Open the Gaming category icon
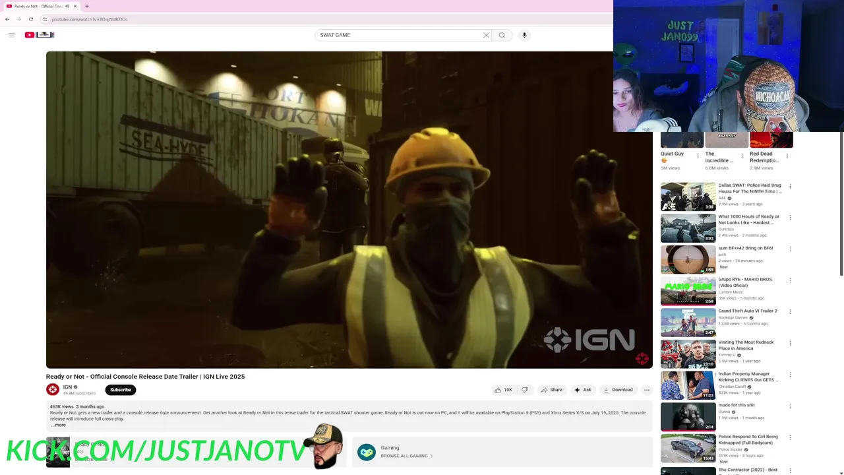The height and width of the screenshot is (475, 844). tap(367, 452)
